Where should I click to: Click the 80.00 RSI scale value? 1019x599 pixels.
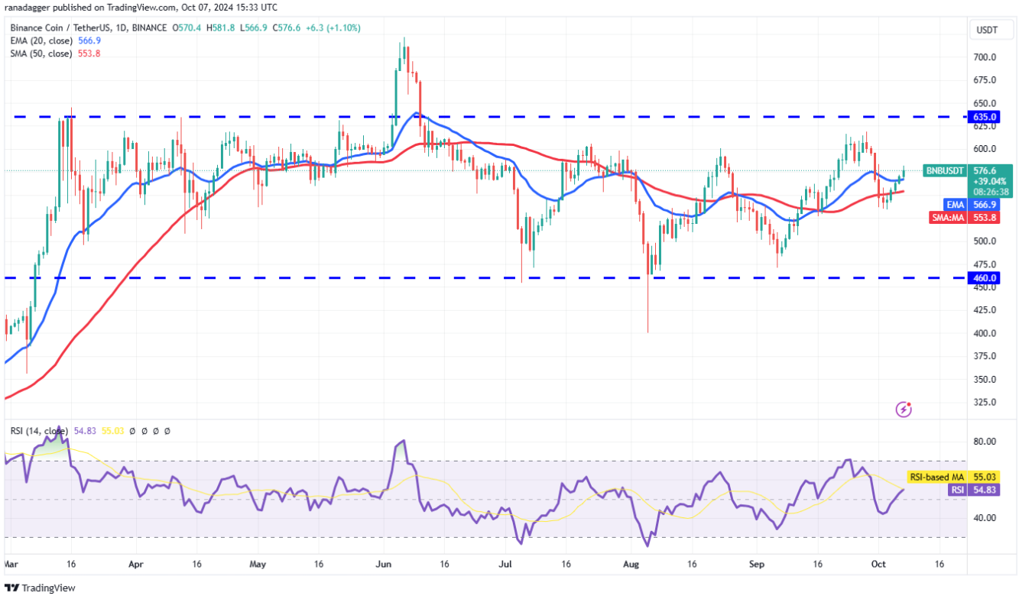coord(984,442)
